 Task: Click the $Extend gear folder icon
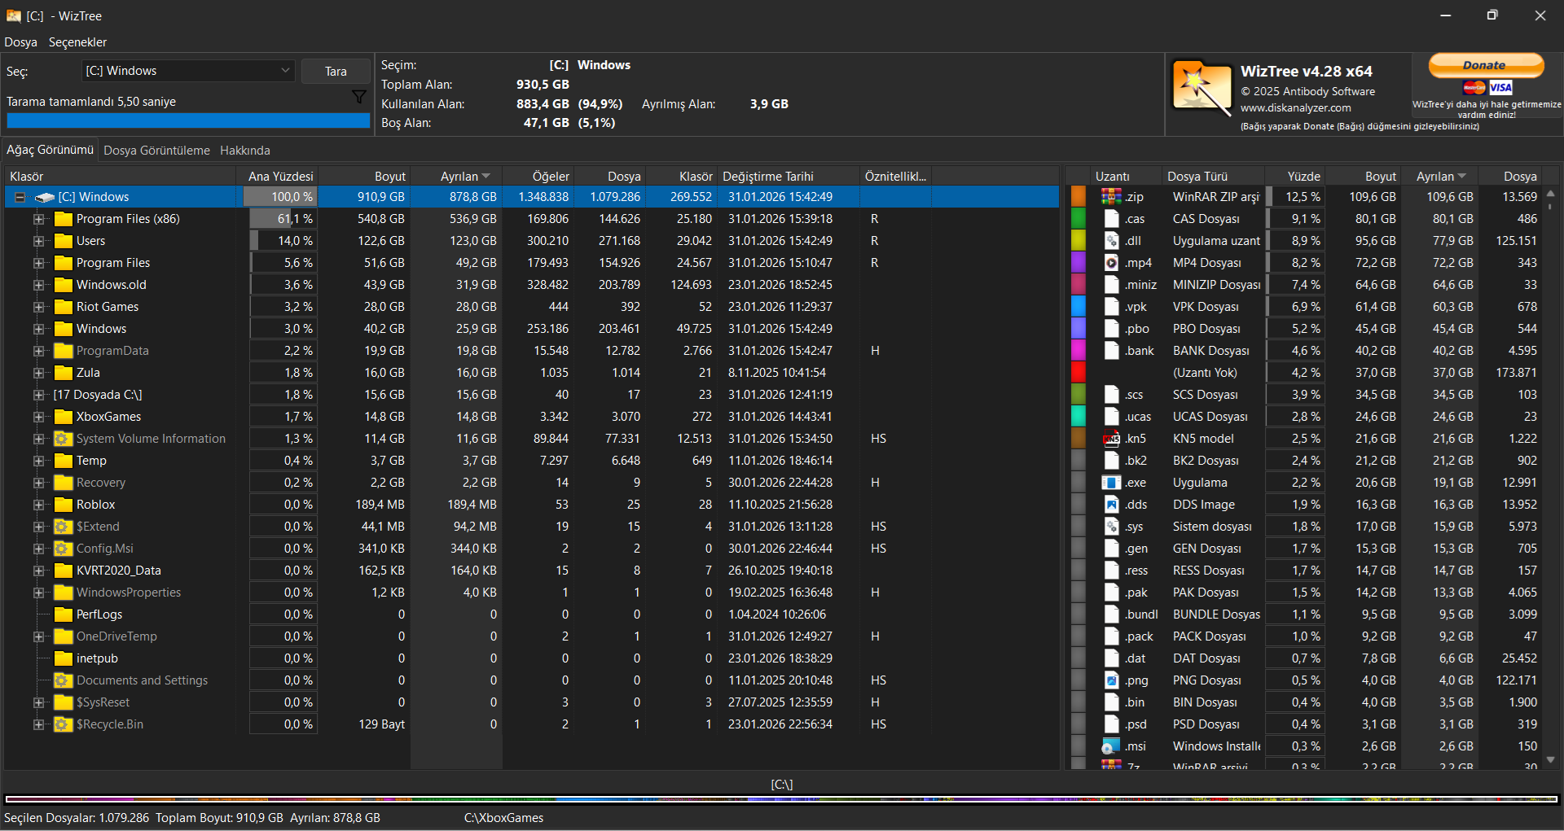(64, 527)
